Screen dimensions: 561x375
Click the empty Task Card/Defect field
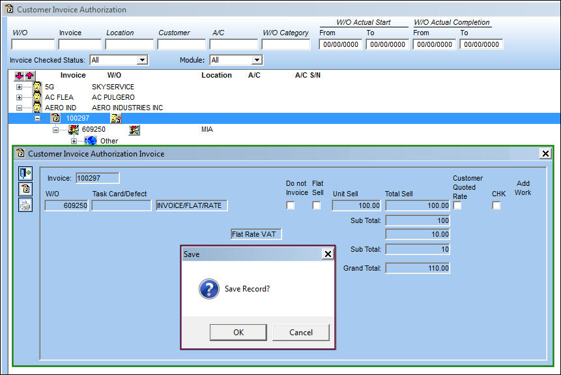tap(122, 205)
